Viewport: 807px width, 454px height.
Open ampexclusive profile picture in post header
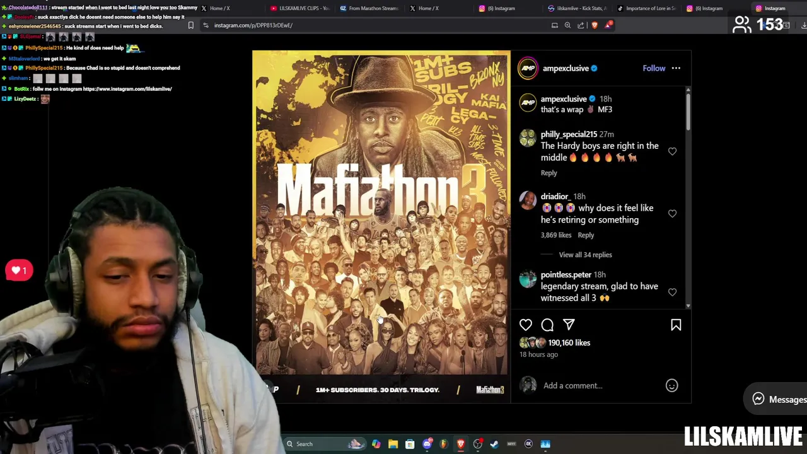coord(528,68)
